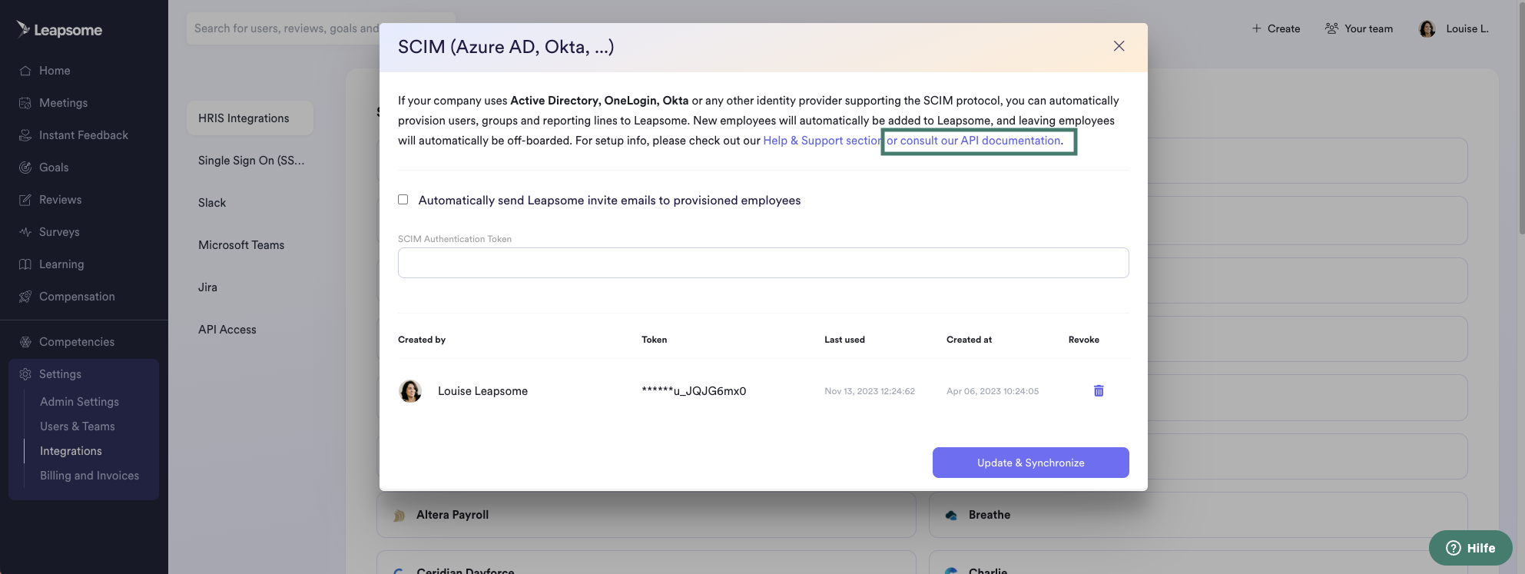This screenshot has height=574, width=1525.
Task: Open the Hilfe help widget
Action: click(1470, 548)
